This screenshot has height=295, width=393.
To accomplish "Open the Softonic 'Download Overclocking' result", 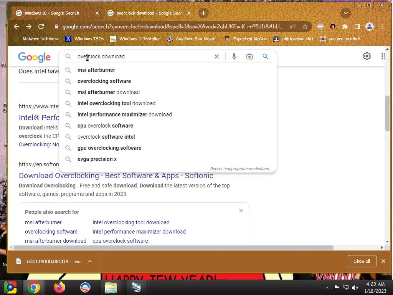I will pos(116,176).
